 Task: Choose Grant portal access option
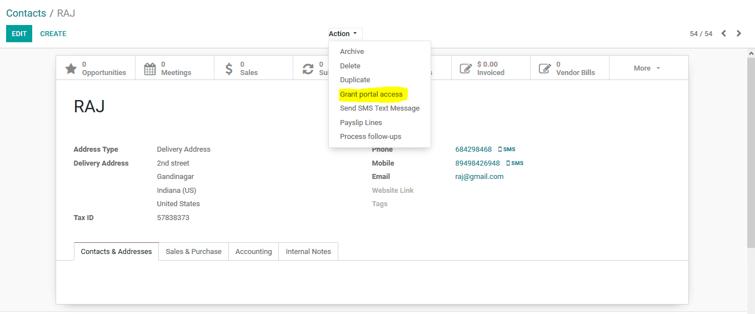point(371,94)
